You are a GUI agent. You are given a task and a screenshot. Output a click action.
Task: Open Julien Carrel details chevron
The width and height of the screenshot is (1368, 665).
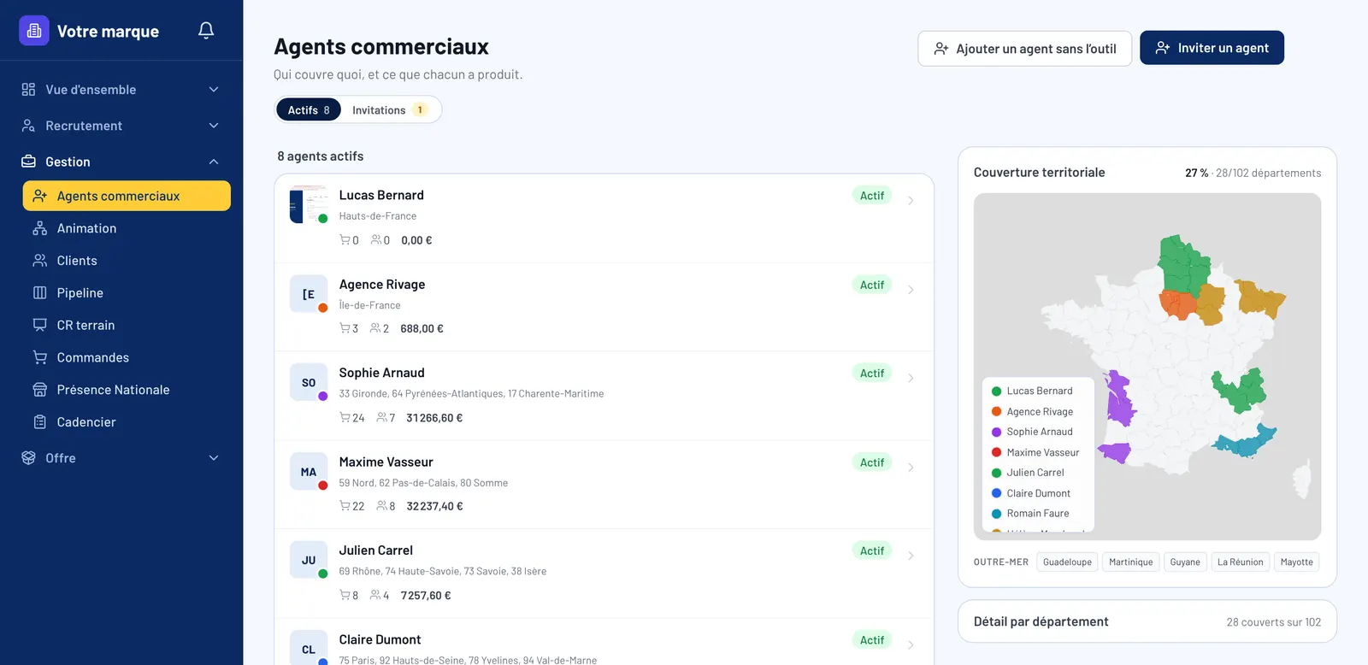click(911, 556)
